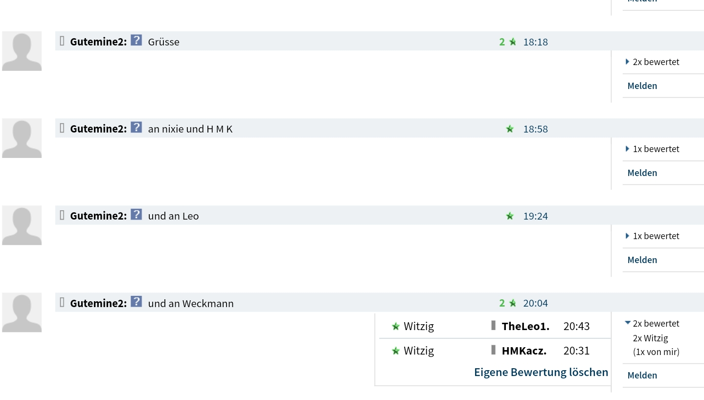This screenshot has width=704, height=400.
Task: Click the question mark icon beside 'Grüsse'
Action: [x=136, y=41]
